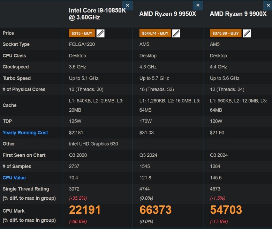Image resolution: width=272 pixels, height=229 pixels.
Task: Click the Up to 5.1 GHz turbo value
Action: [x=84, y=78]
